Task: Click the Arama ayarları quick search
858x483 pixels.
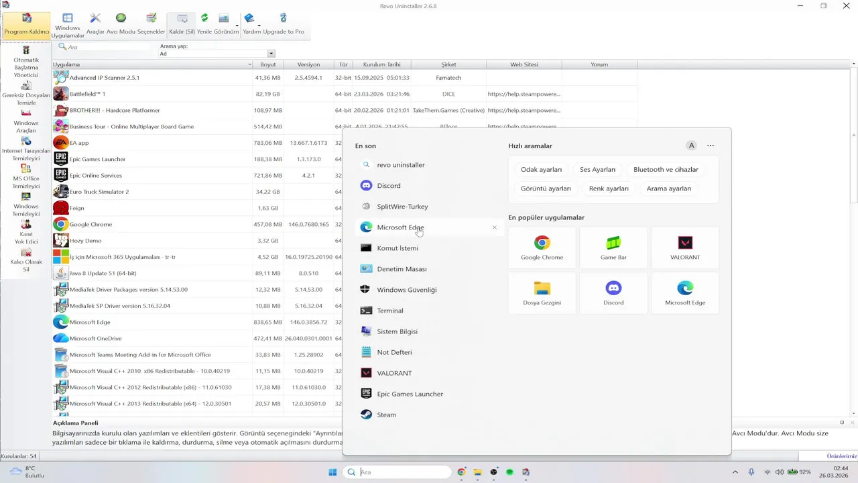Action: pos(668,189)
